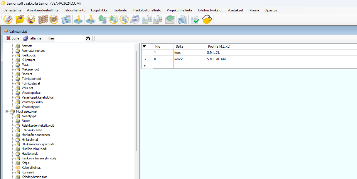Click the calculator sheet toolbar icon
357x179 pixels.
[65, 20]
